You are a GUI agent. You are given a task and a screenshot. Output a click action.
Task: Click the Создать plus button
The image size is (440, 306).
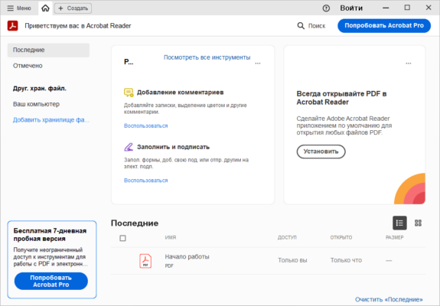73,8
